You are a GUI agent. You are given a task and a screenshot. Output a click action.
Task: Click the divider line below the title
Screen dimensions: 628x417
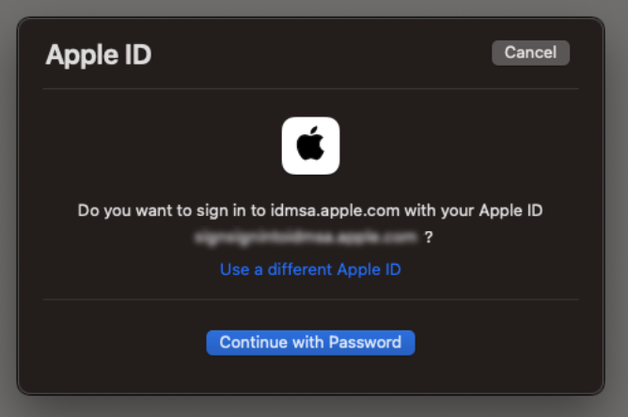[x=310, y=89]
